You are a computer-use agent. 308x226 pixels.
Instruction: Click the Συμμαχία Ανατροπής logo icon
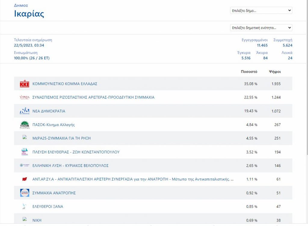click(24, 193)
